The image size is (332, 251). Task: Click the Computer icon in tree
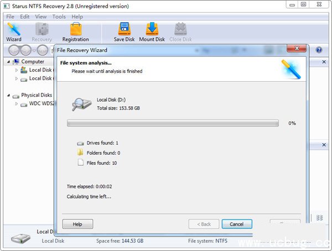point(16,61)
